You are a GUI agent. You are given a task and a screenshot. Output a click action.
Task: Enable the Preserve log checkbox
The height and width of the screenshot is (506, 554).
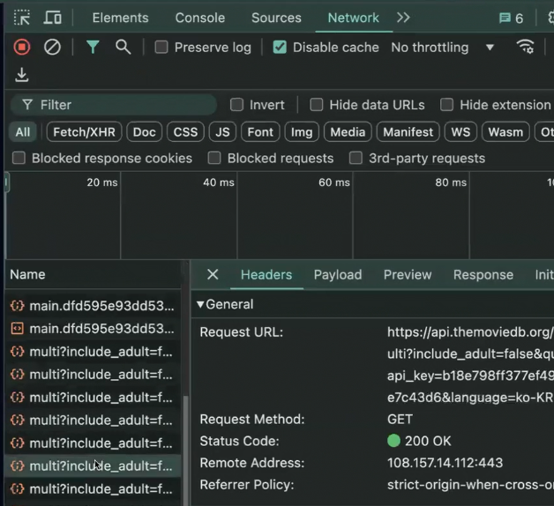(x=161, y=47)
